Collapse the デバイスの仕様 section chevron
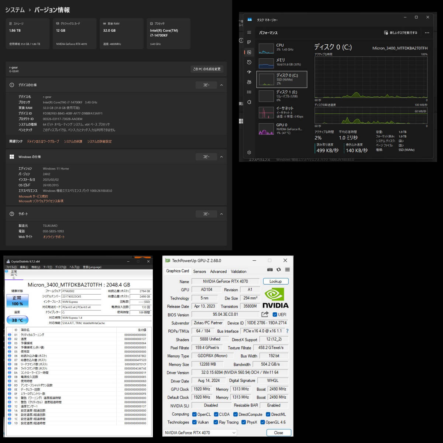 [221, 85]
